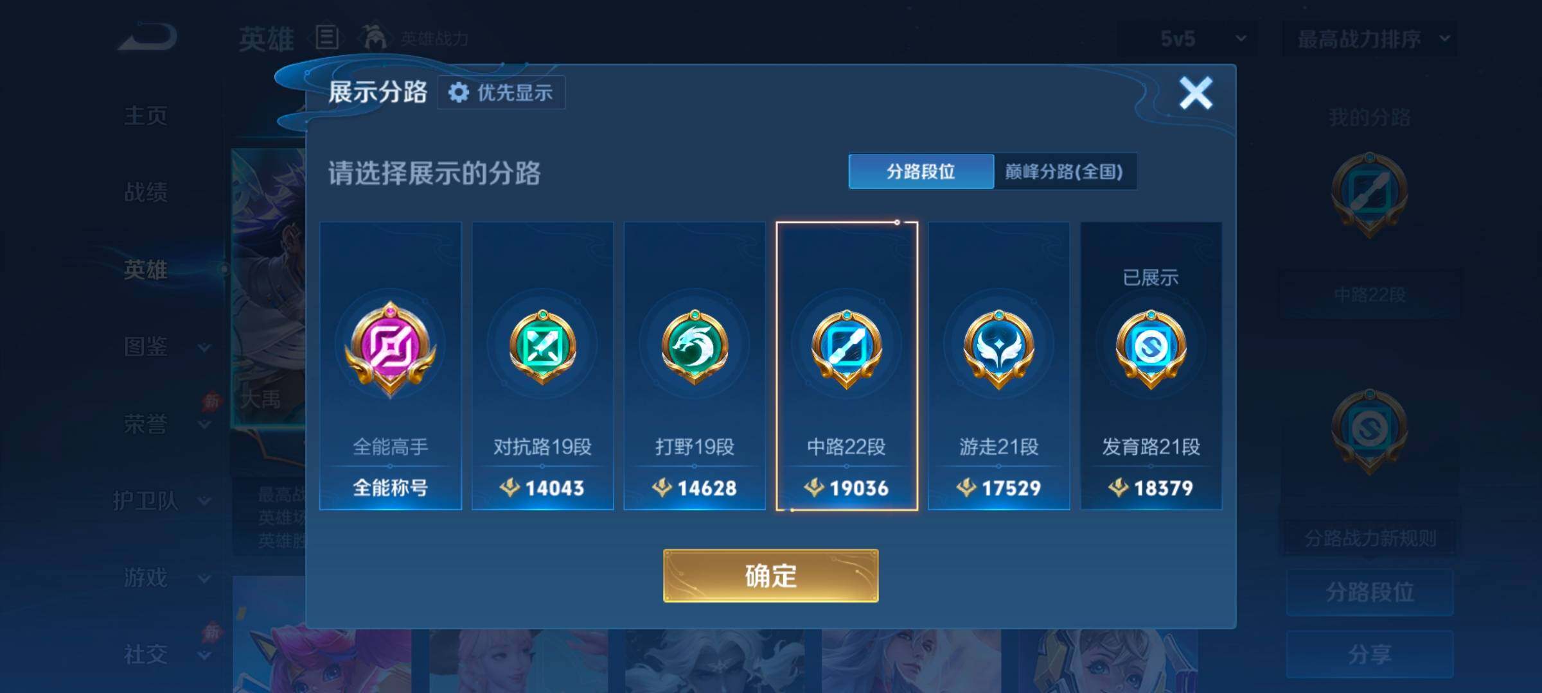Choose the 对抗路19段 lane badge
Screen dimensions: 1542x693
[x=542, y=366]
